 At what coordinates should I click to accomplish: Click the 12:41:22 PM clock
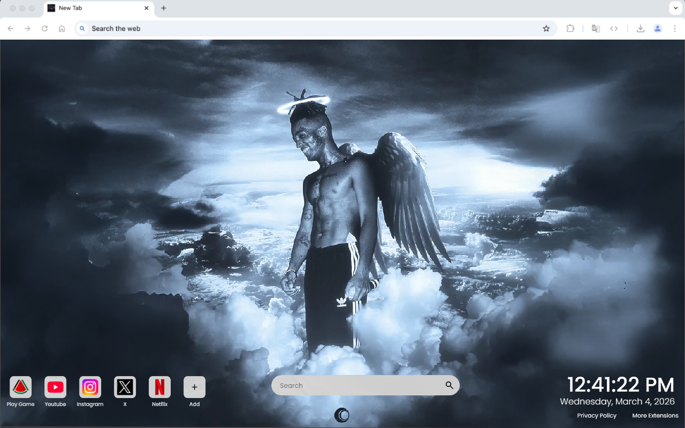pyautogui.click(x=621, y=385)
